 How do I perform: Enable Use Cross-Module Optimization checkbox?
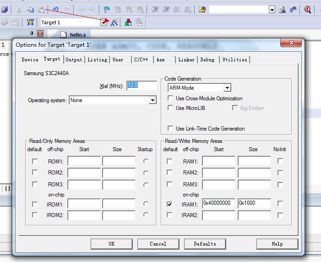point(170,98)
